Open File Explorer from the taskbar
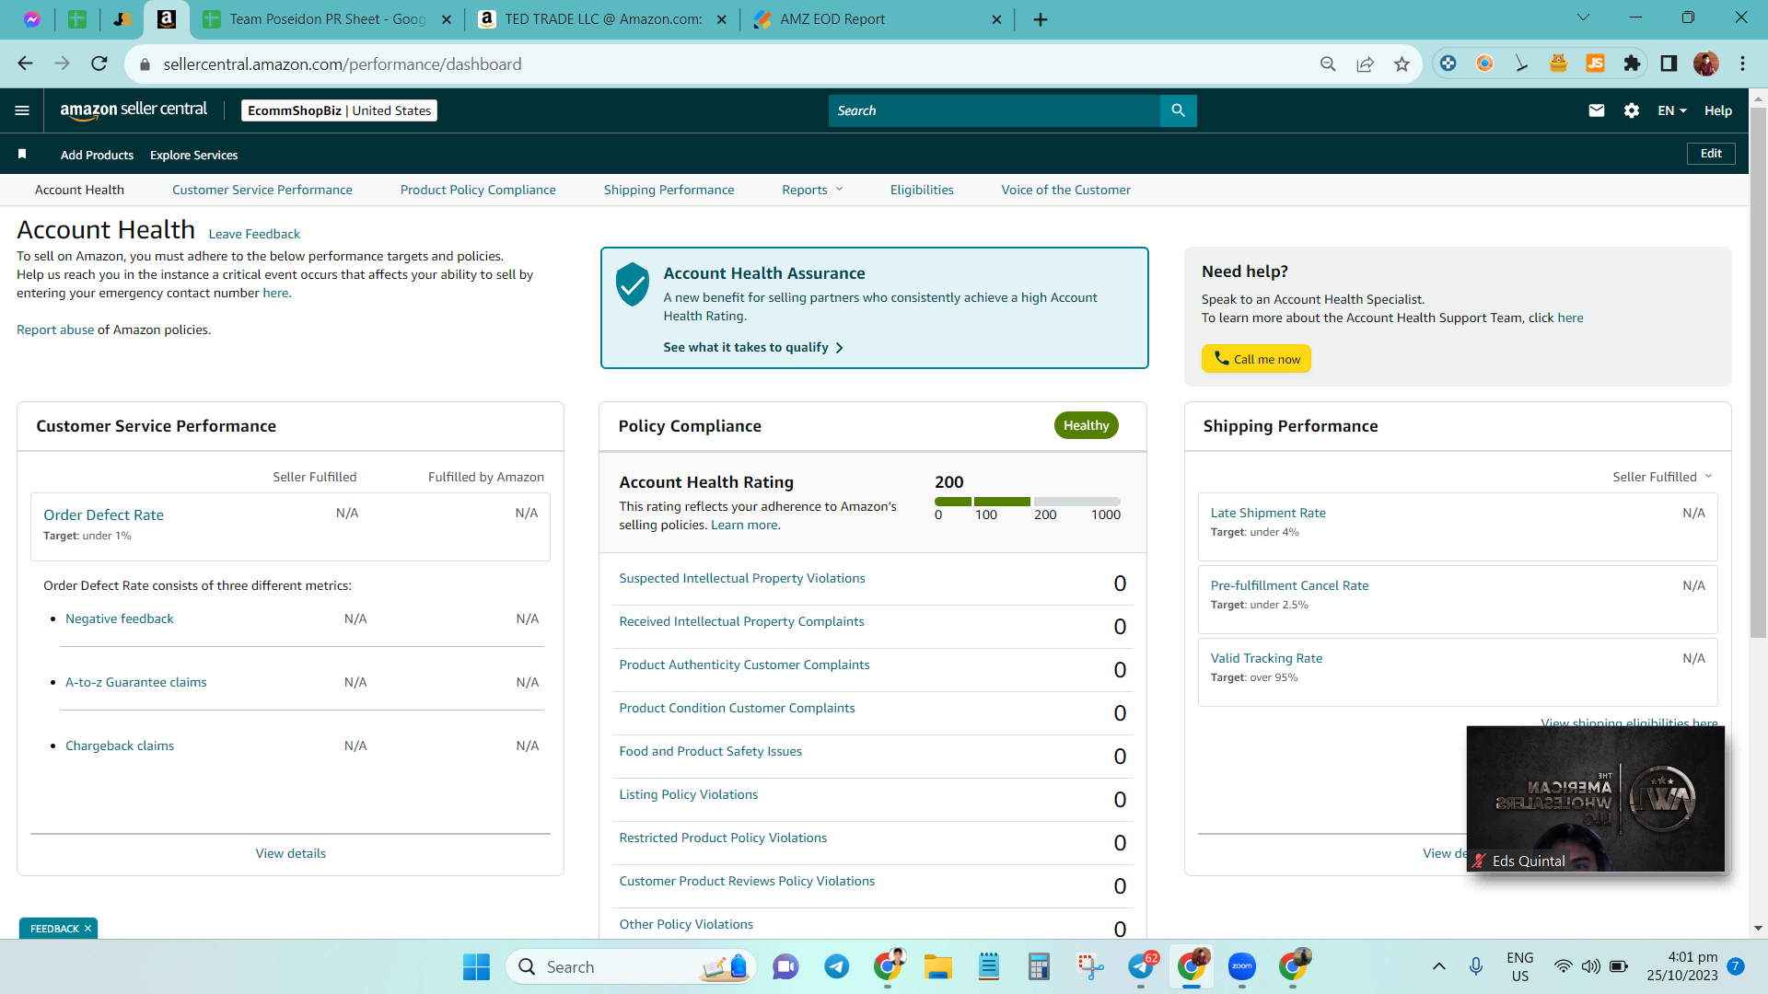The image size is (1768, 994). pos(937,966)
